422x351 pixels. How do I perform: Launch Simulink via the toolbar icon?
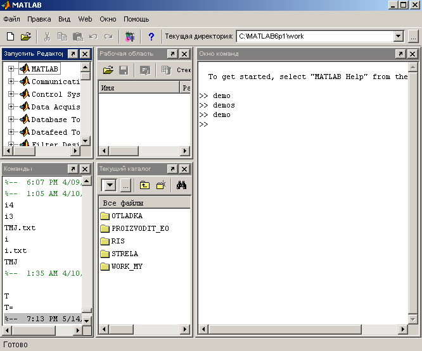click(x=130, y=37)
